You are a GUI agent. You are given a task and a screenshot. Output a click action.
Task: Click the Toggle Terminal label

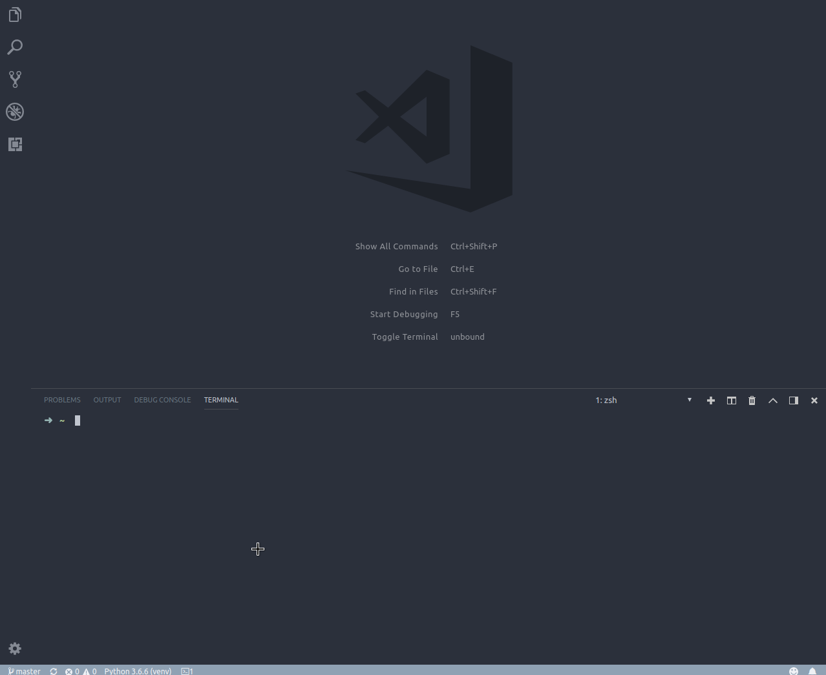[405, 337]
